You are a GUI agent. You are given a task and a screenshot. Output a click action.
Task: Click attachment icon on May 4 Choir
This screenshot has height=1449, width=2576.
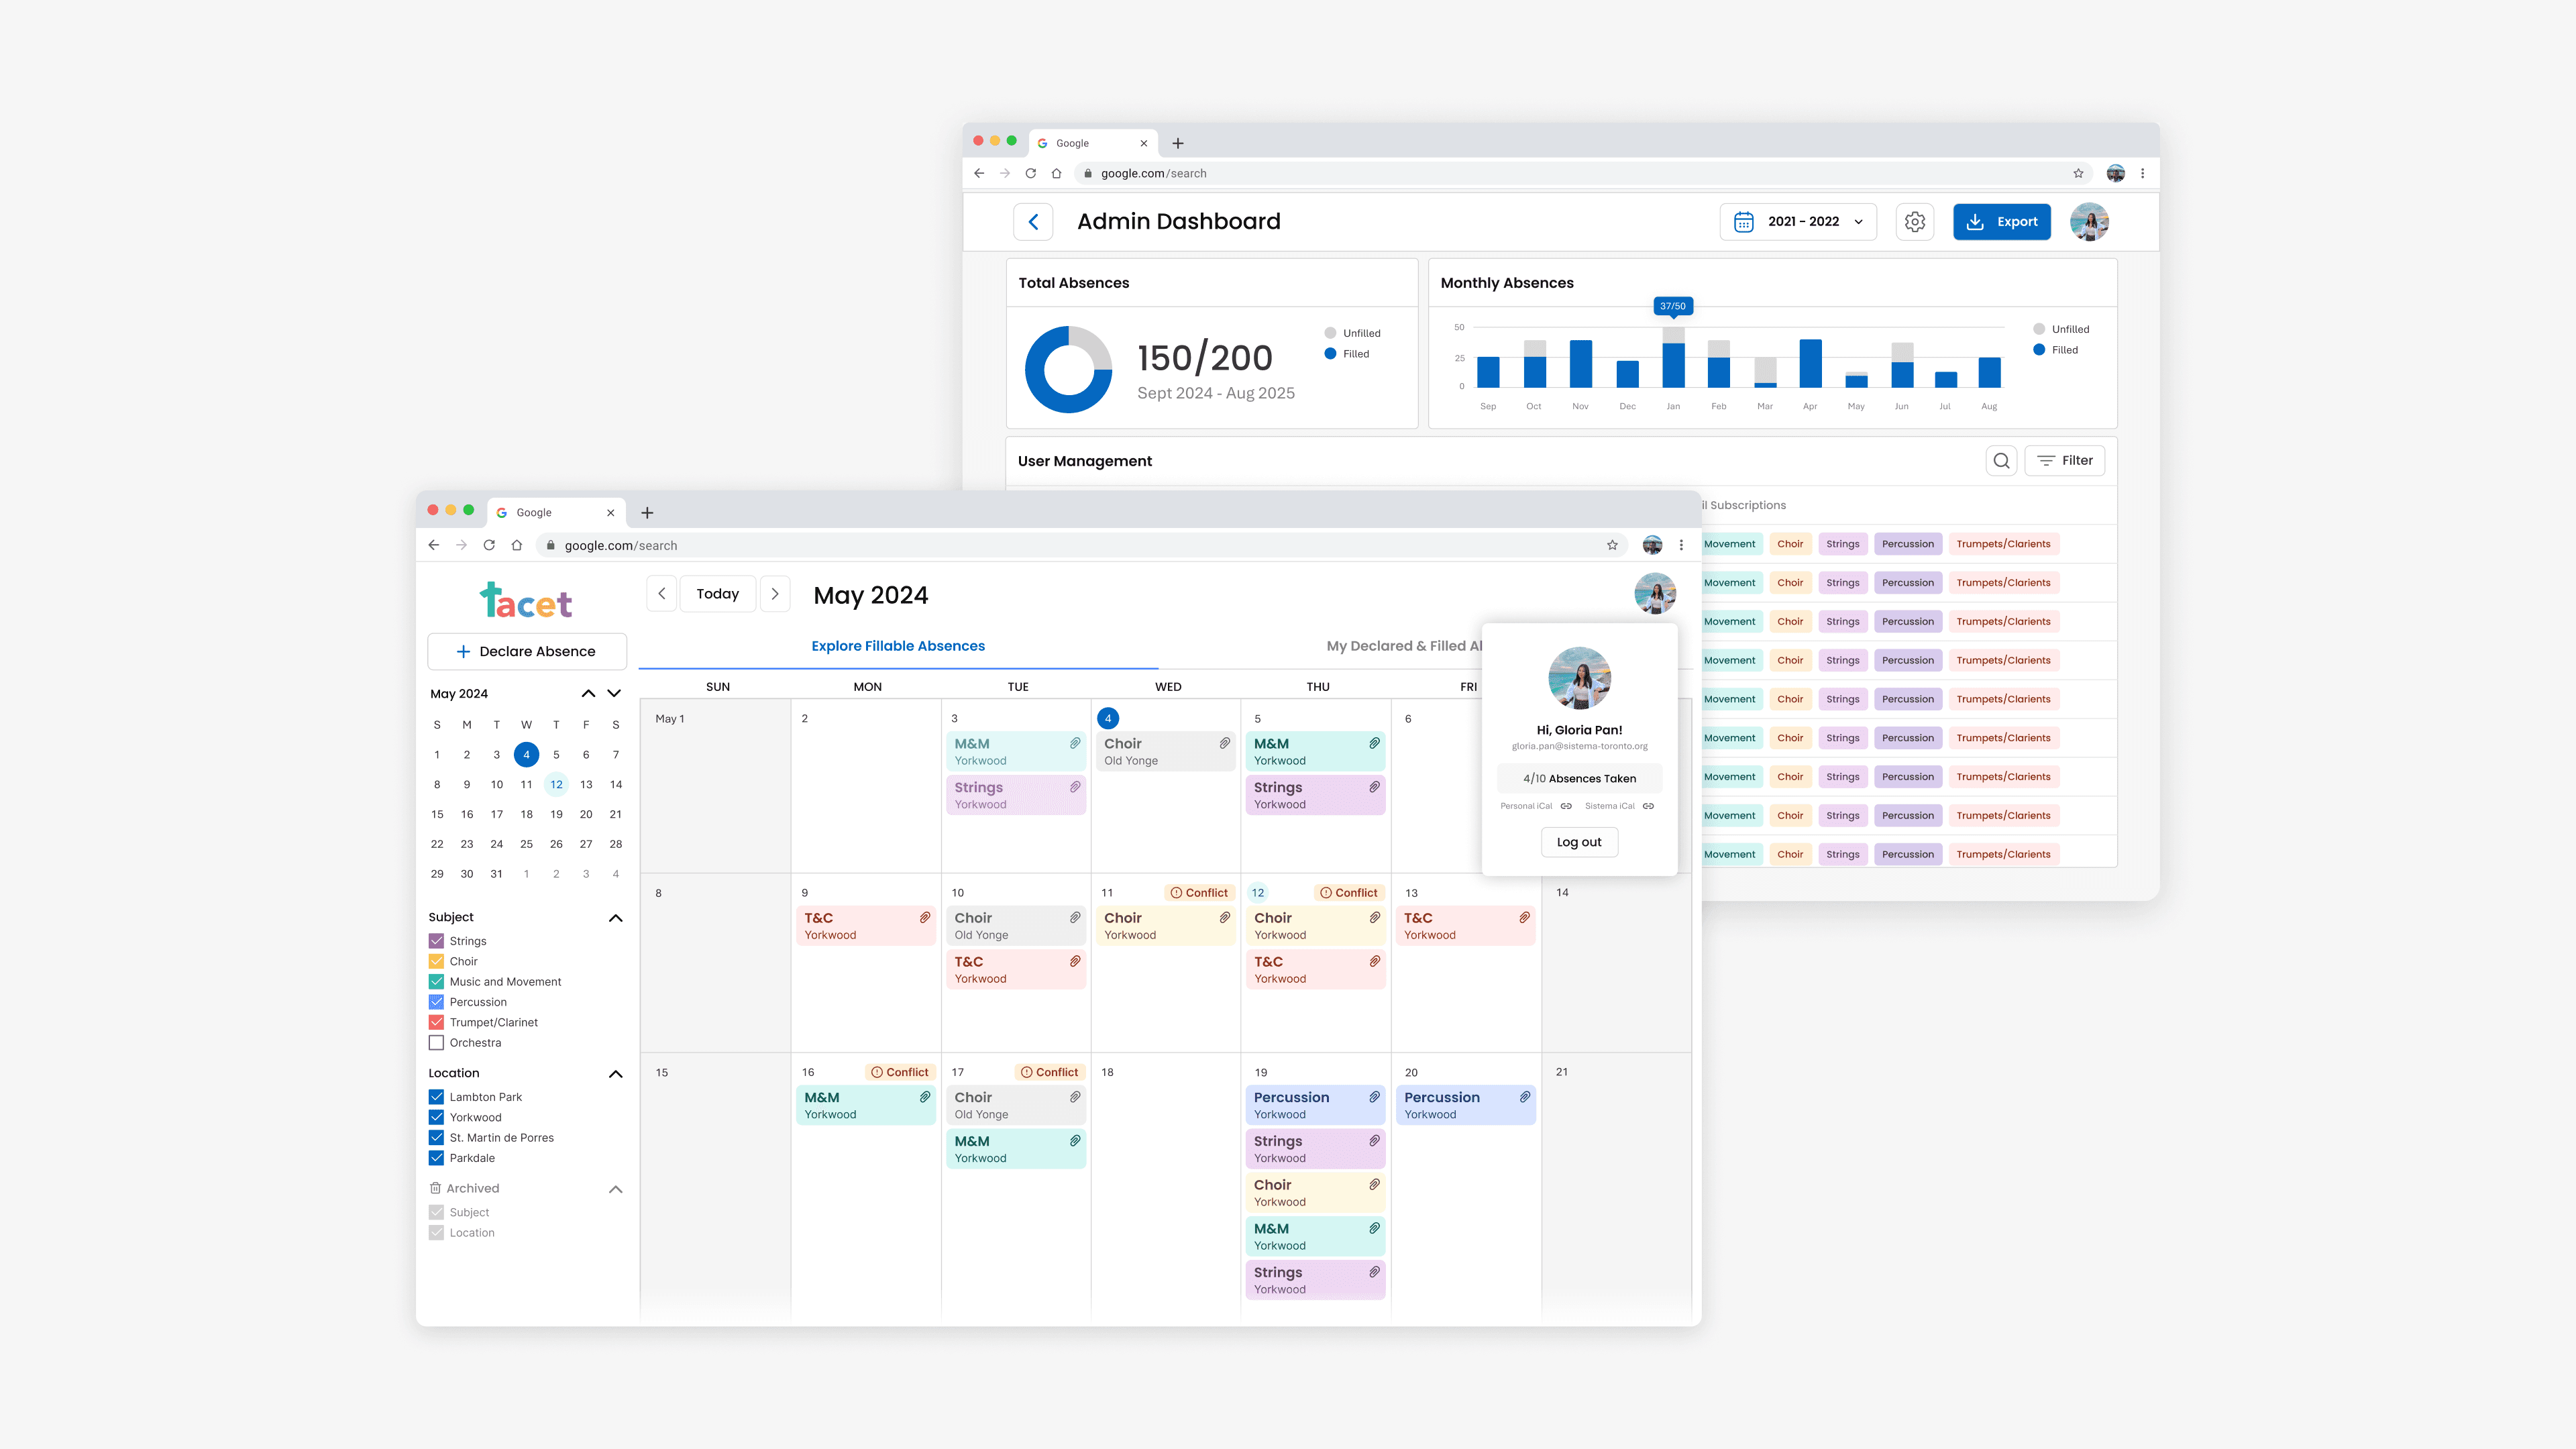point(1224,743)
